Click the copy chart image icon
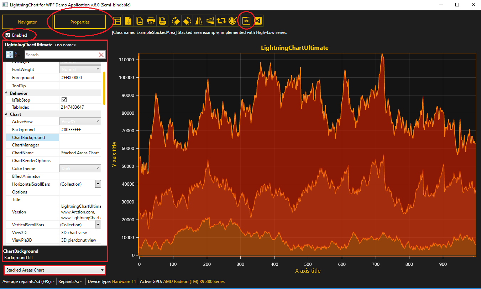This screenshot has width=481, height=289. click(140, 21)
